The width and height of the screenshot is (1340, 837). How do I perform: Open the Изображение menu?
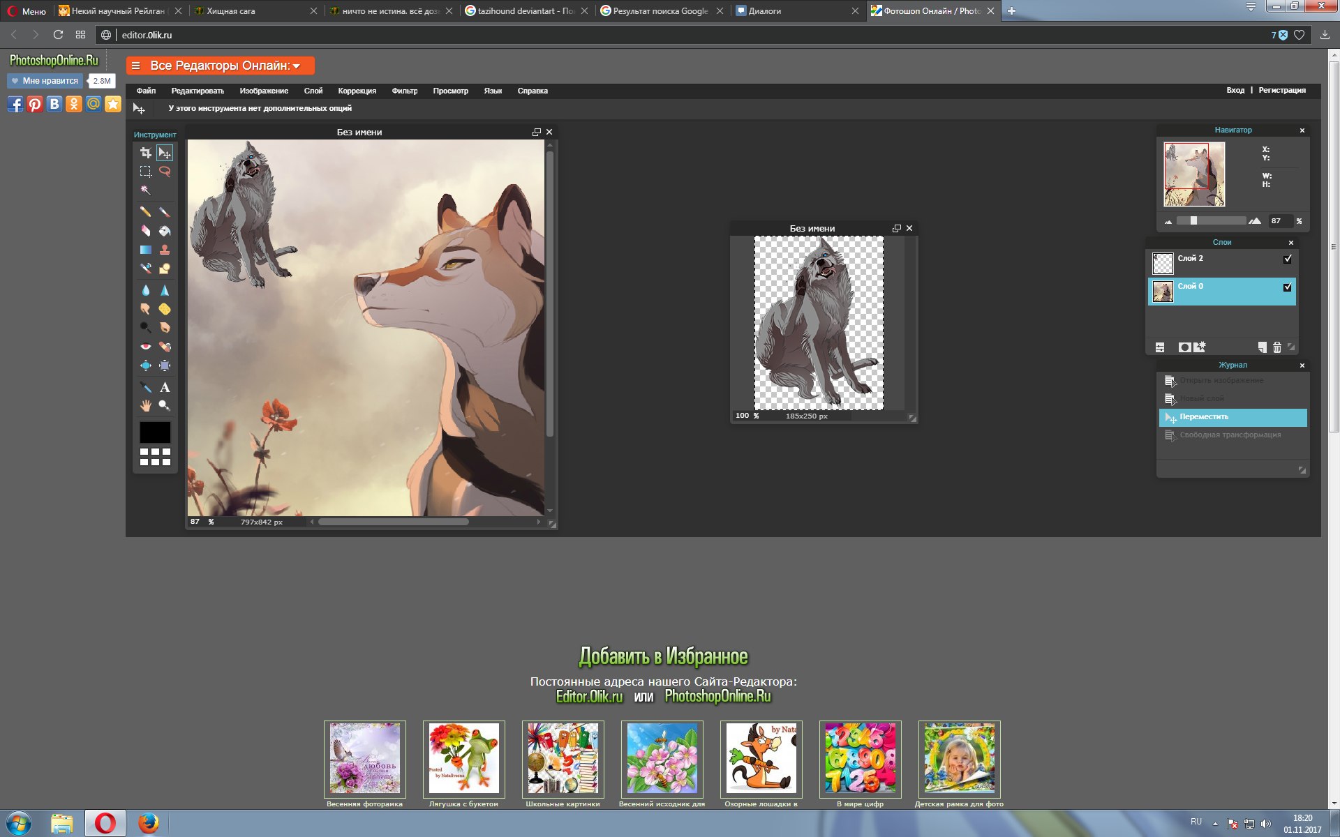(264, 91)
